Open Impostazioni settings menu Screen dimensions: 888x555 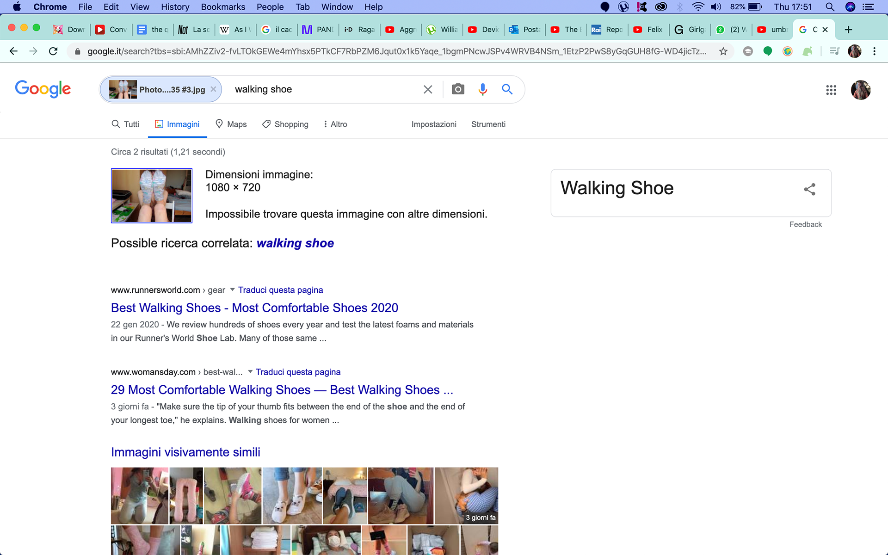click(x=434, y=124)
